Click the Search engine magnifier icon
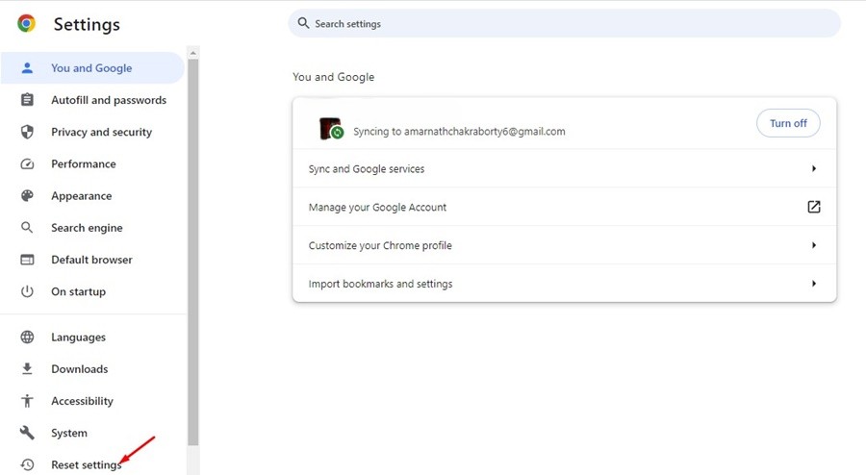866x475 pixels. tap(27, 227)
